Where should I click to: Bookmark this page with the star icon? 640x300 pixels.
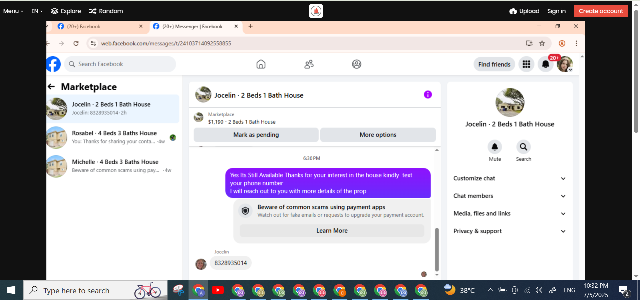click(x=542, y=43)
